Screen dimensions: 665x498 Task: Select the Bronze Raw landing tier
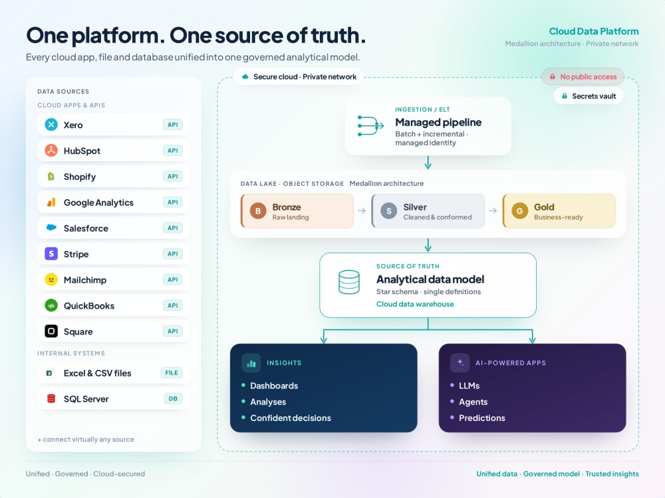point(297,211)
